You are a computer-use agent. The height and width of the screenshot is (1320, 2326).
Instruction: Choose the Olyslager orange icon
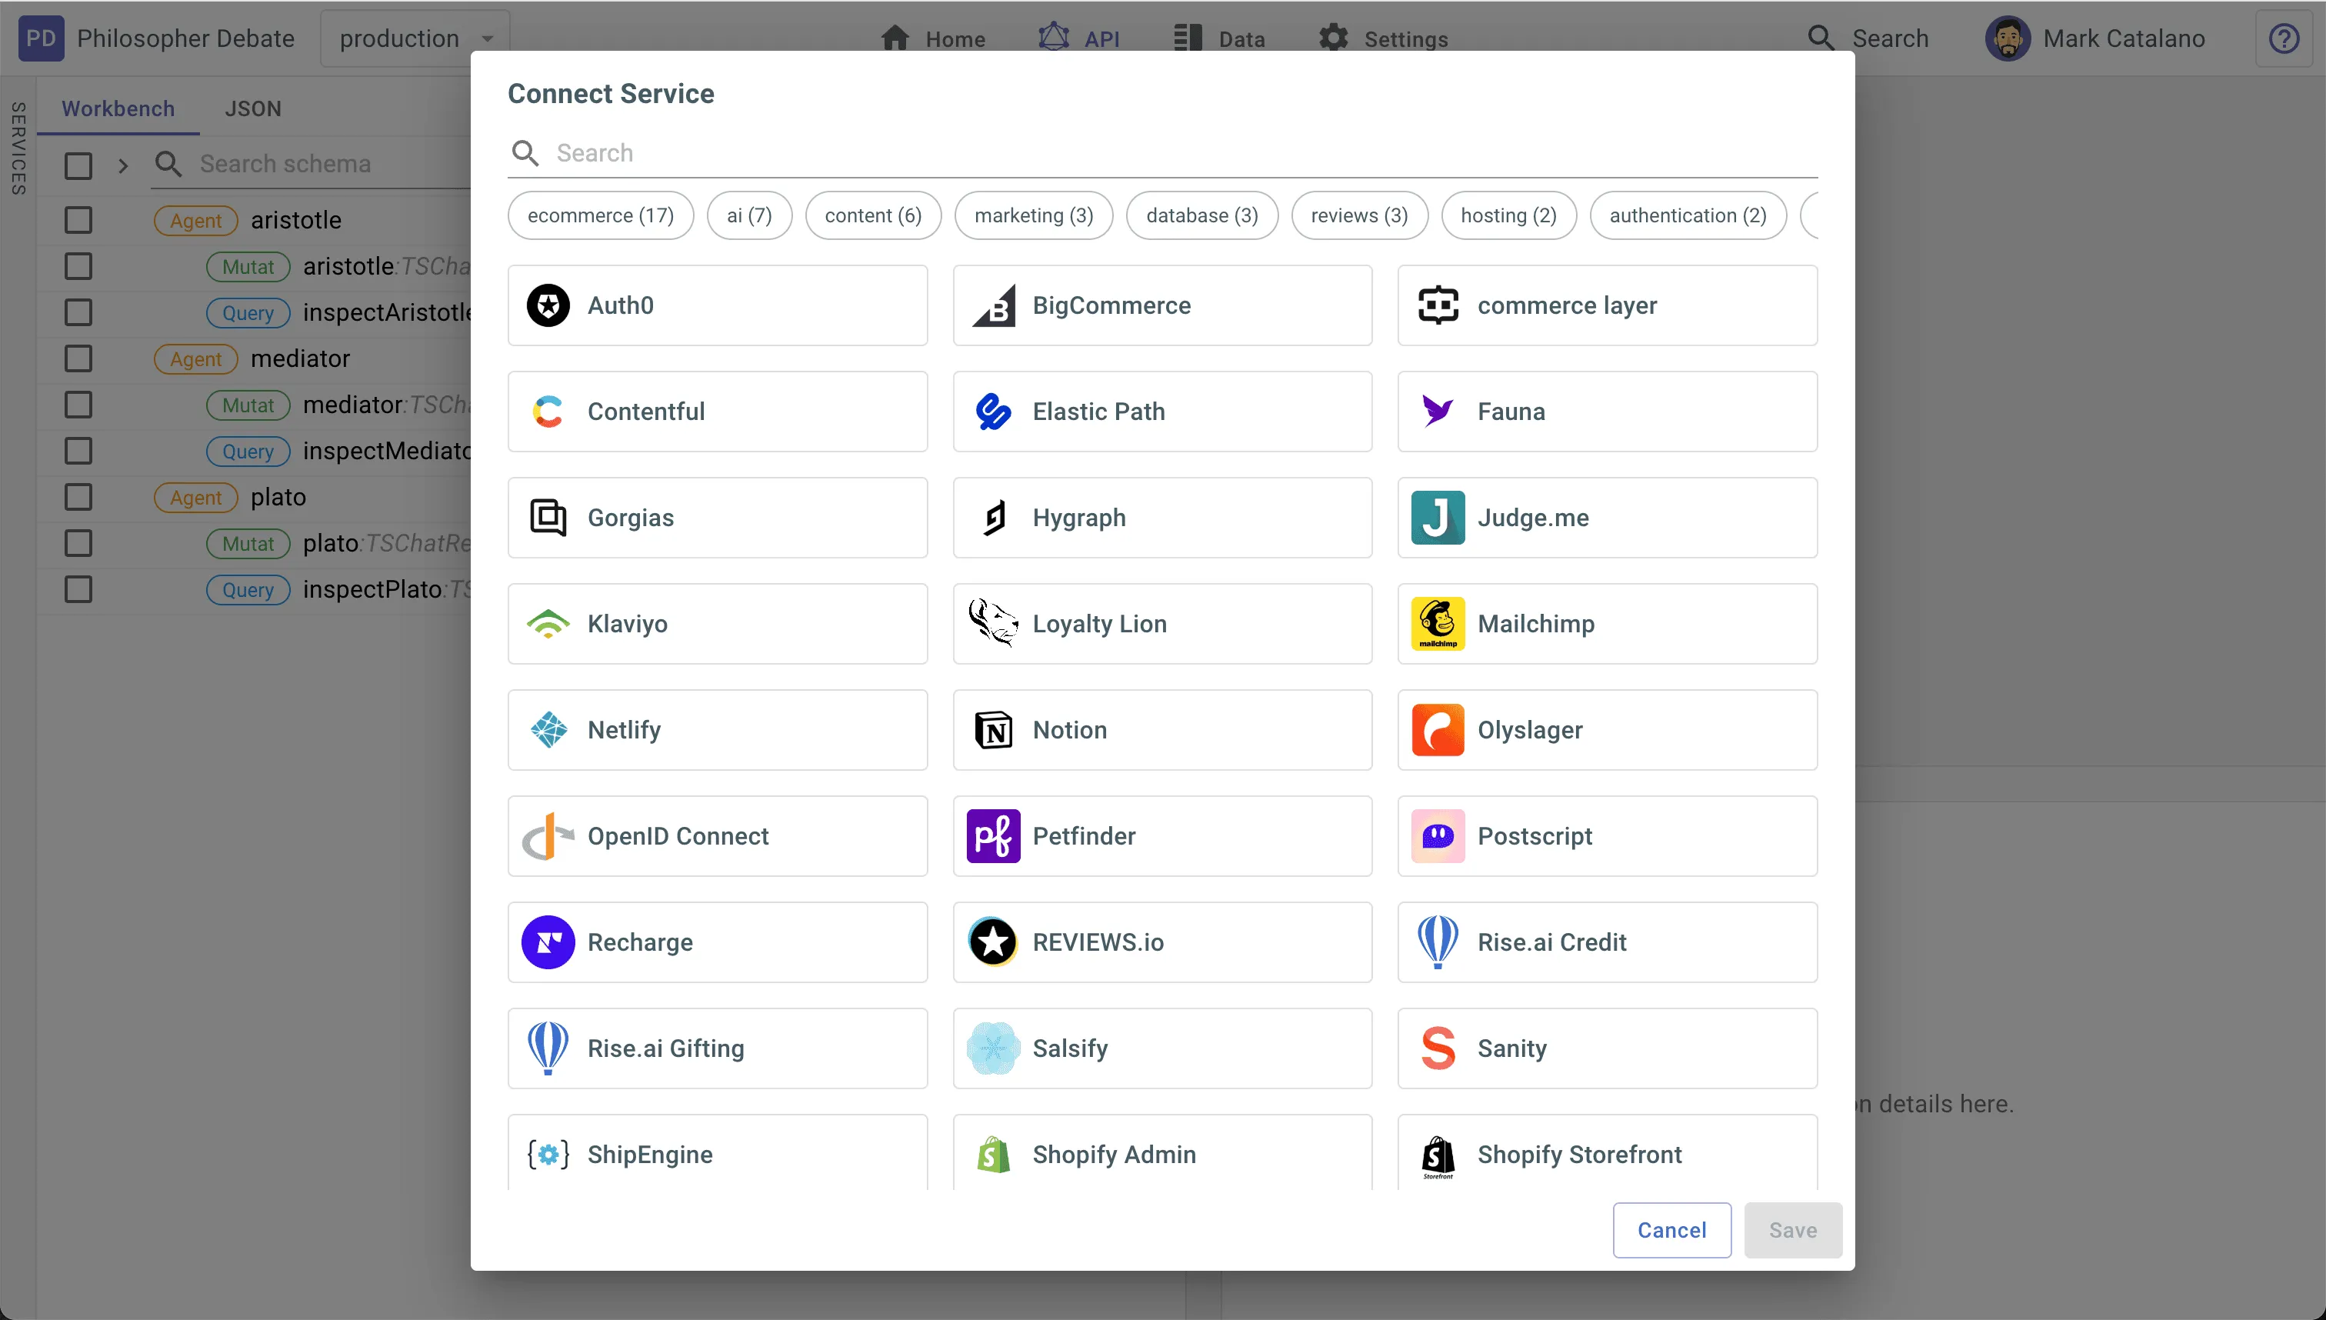[1438, 730]
